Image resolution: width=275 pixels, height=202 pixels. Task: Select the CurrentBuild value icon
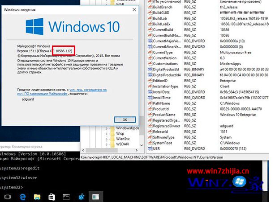[150, 29]
